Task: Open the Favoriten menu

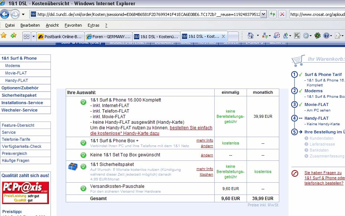Action: point(73,25)
